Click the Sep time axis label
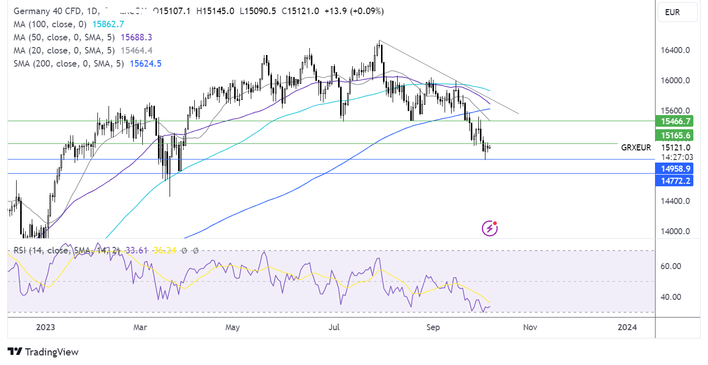 [x=433, y=327]
